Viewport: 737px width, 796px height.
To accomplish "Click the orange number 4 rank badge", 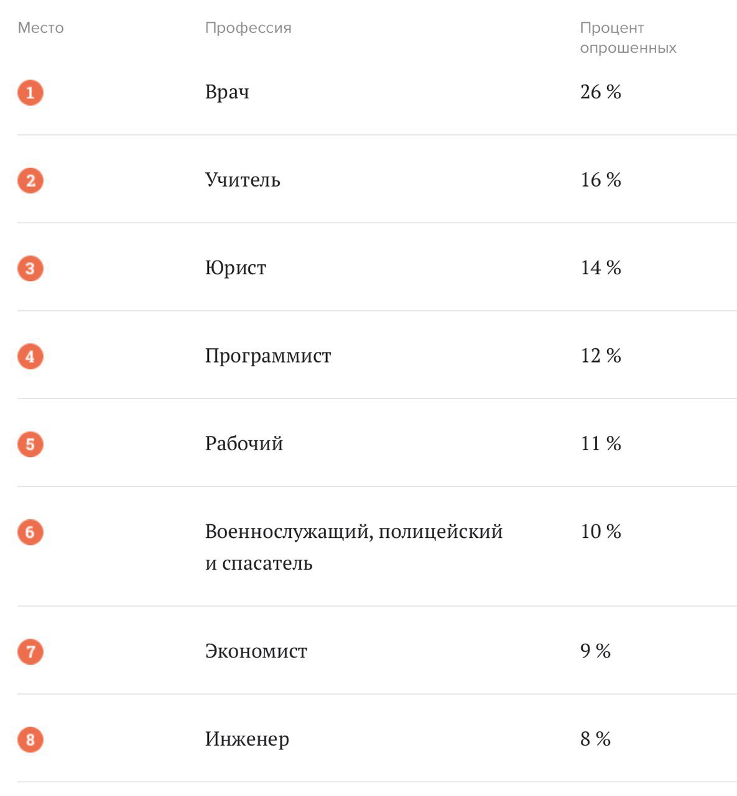I will click(30, 357).
